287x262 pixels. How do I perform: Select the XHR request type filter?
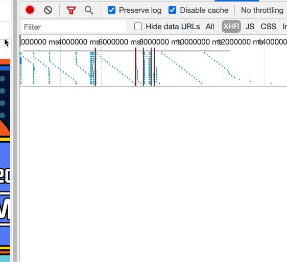pyautogui.click(x=231, y=27)
